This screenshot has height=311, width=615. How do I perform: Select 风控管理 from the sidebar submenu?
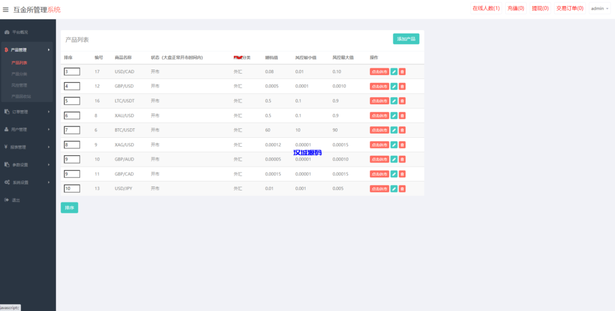(x=19, y=85)
